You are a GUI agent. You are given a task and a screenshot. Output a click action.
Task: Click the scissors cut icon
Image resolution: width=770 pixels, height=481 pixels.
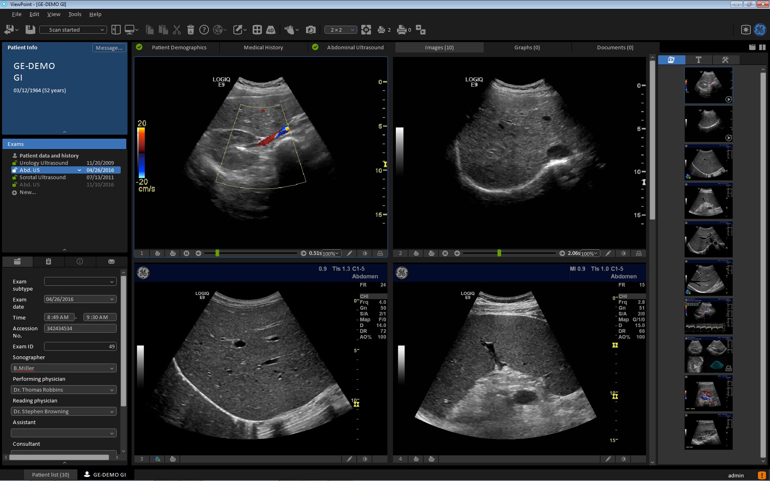click(177, 30)
